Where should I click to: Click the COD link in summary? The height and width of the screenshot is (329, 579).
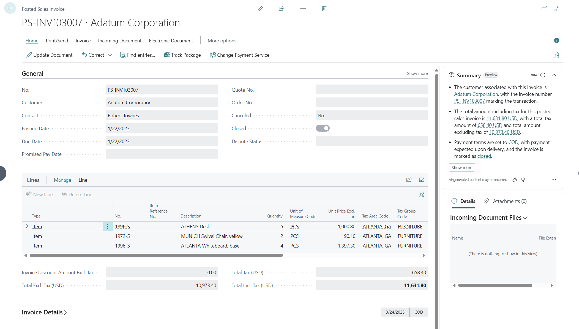pyautogui.click(x=513, y=142)
